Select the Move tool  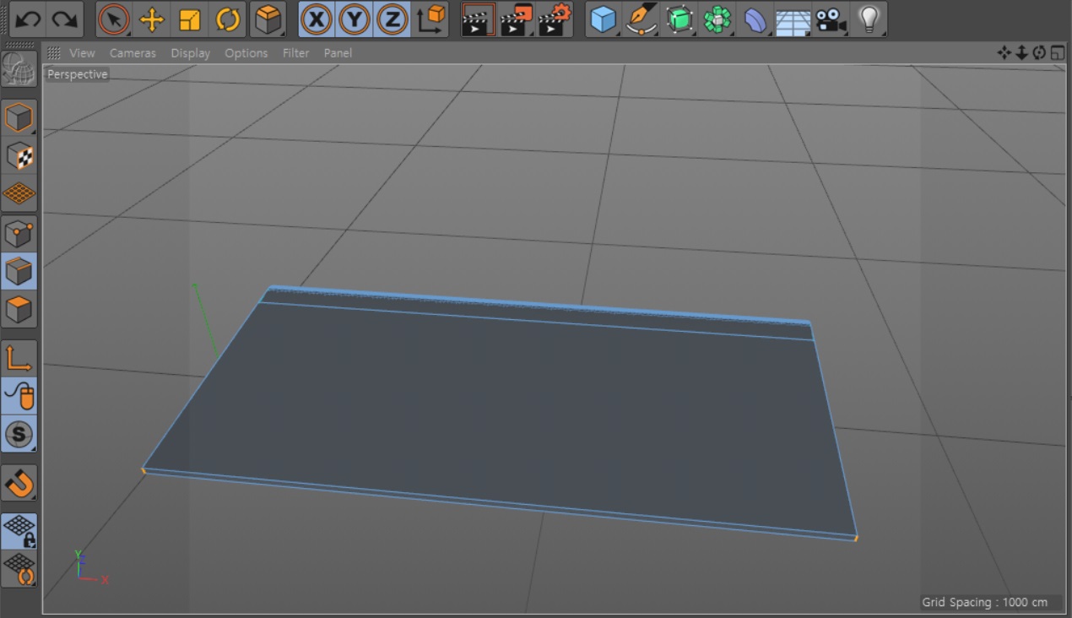pyautogui.click(x=152, y=19)
